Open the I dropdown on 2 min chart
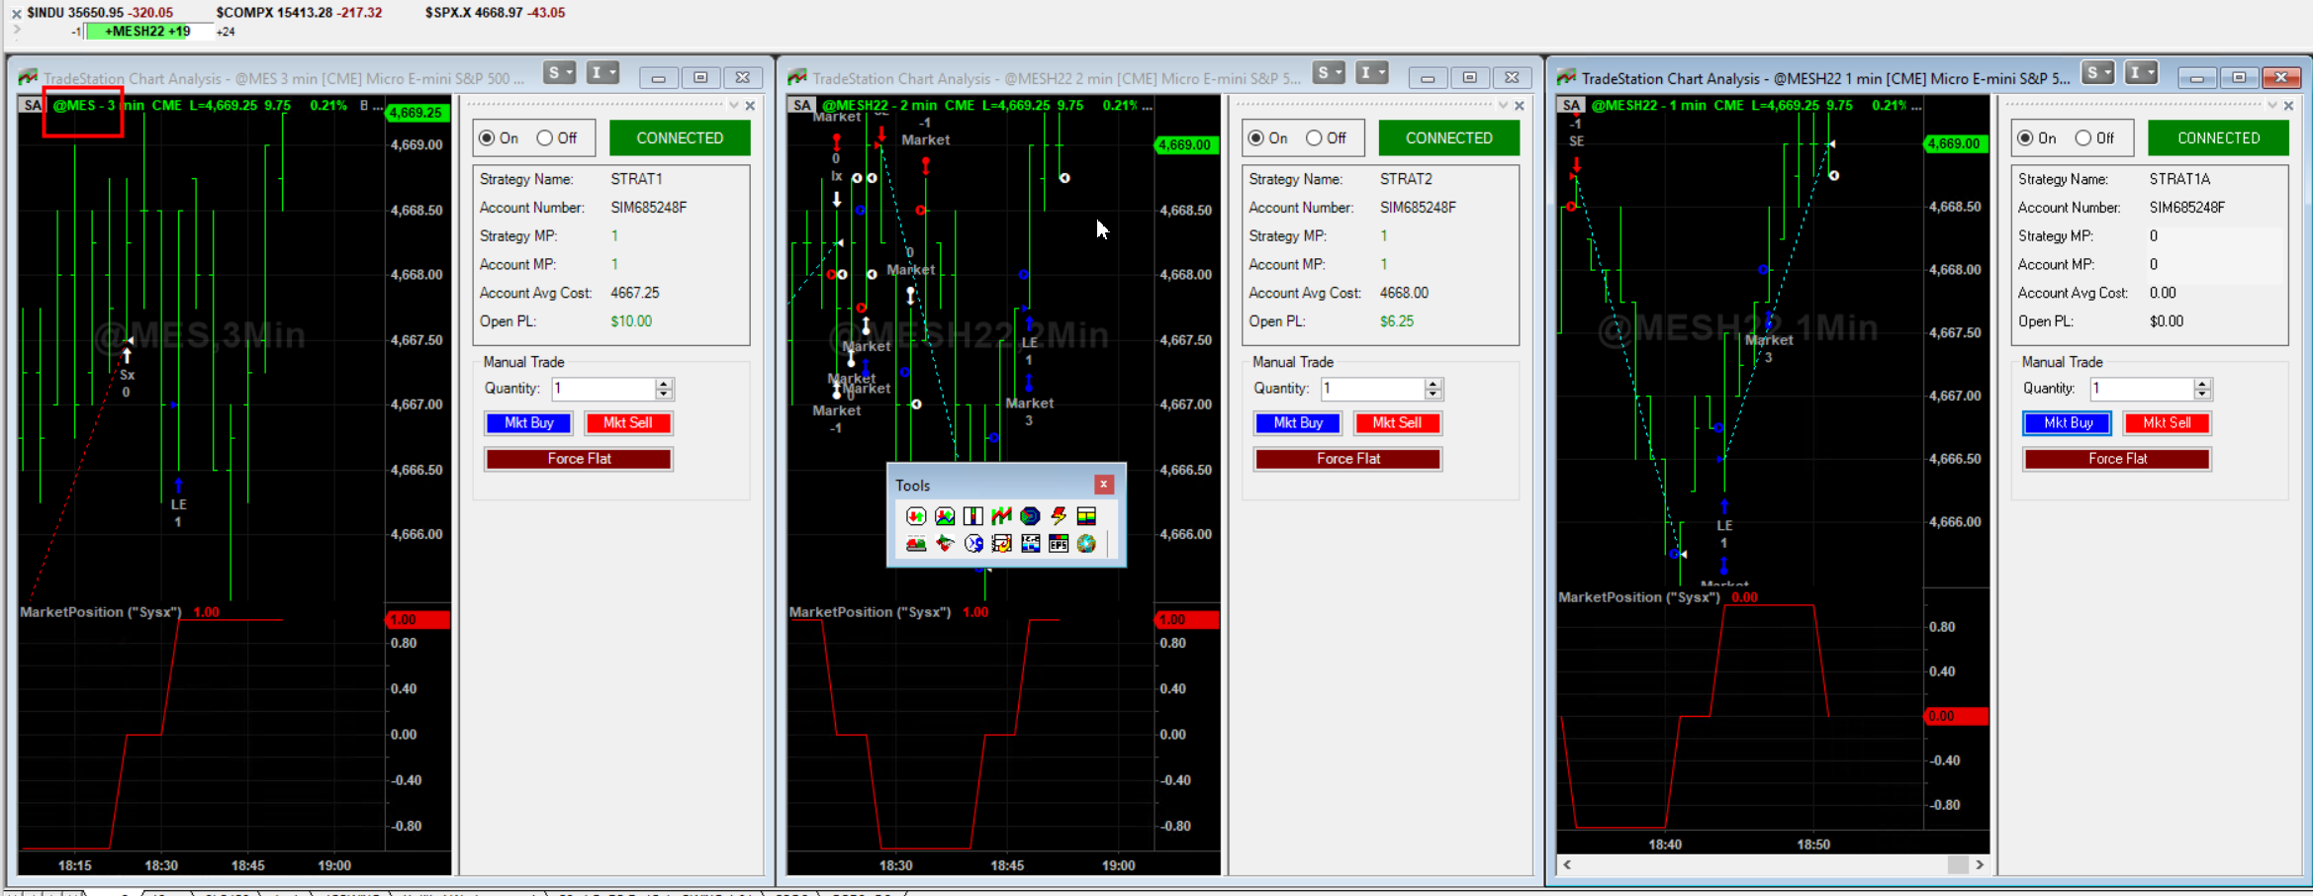 (1371, 73)
